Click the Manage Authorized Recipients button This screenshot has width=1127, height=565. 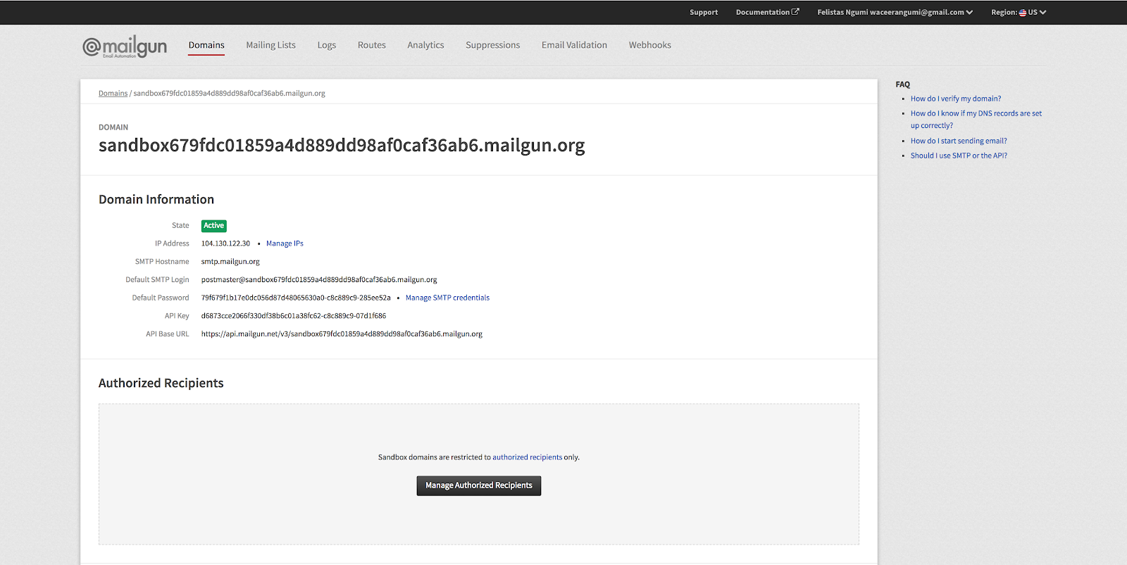click(479, 485)
